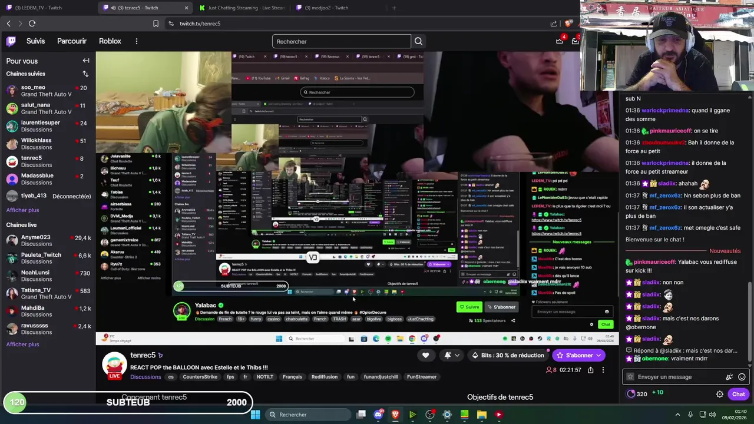
Task: Open salut_nana channel in sidebar
Action: tap(47, 108)
